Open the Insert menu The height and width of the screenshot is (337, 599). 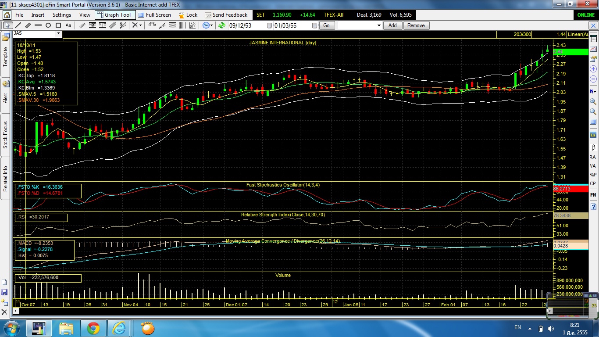pos(38,14)
